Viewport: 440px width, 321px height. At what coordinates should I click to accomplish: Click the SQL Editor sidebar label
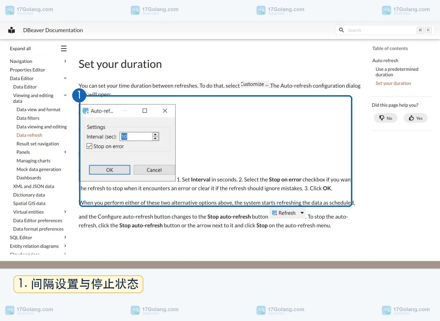21,237
